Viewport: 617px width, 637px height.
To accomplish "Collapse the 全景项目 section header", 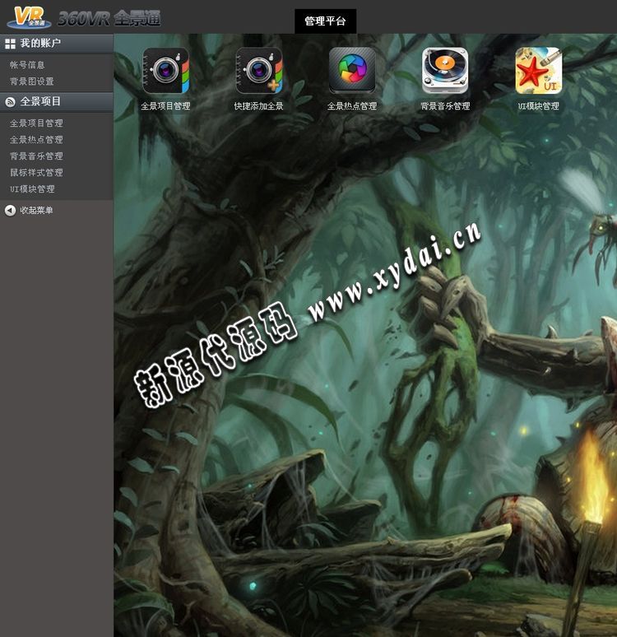I will point(57,101).
